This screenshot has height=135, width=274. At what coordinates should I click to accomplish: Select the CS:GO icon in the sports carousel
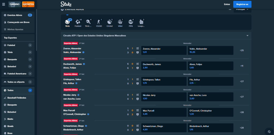pyautogui.click(x=99, y=22)
